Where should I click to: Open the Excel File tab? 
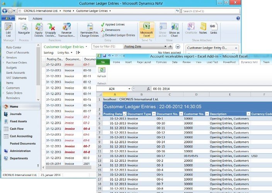click(x=103, y=62)
